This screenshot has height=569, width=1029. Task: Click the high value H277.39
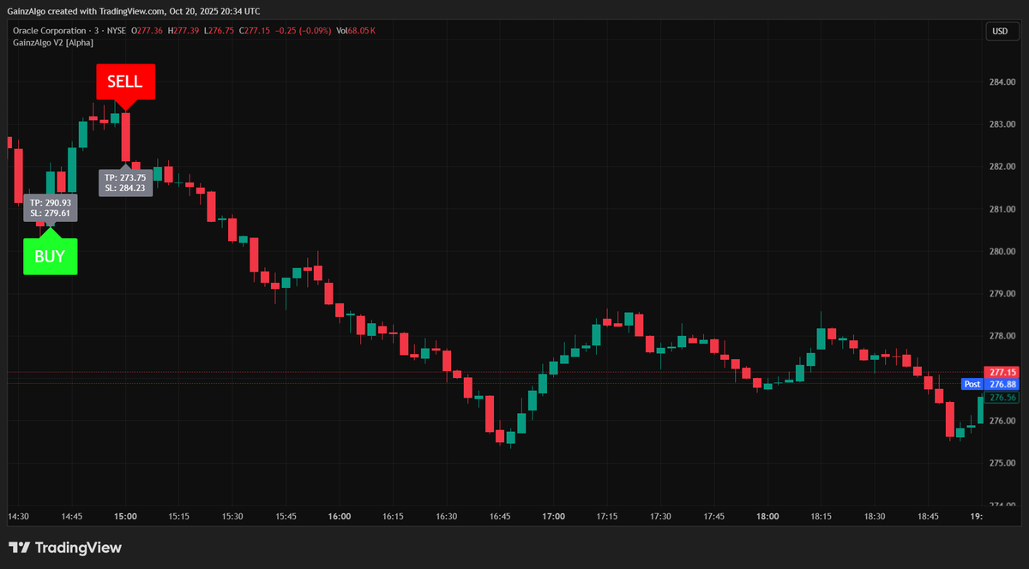[184, 31]
